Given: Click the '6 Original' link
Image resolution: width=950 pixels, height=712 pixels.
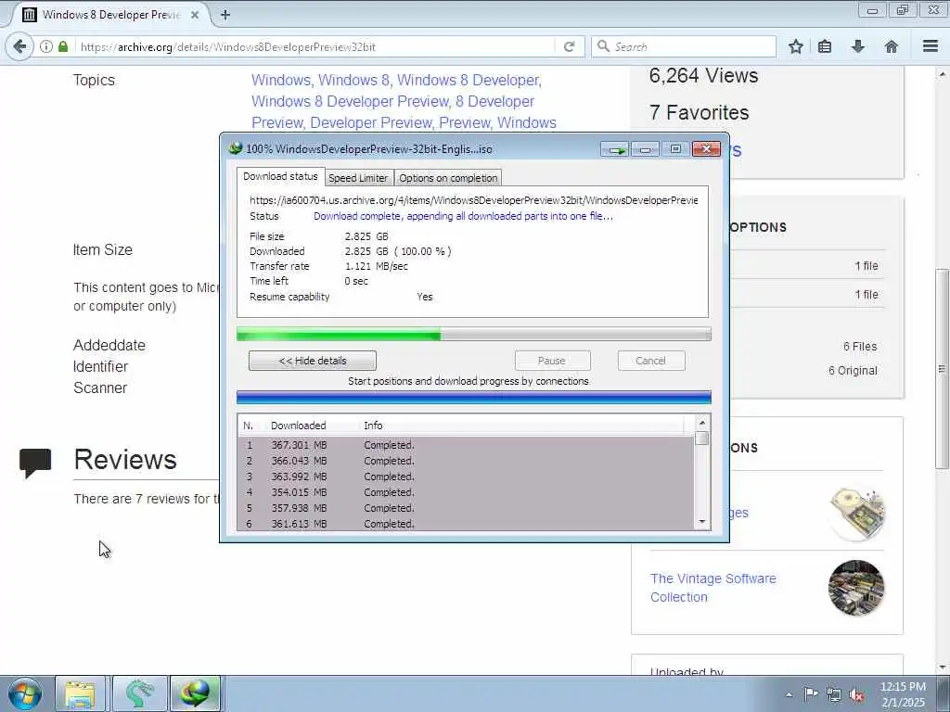Looking at the screenshot, I should click(853, 371).
